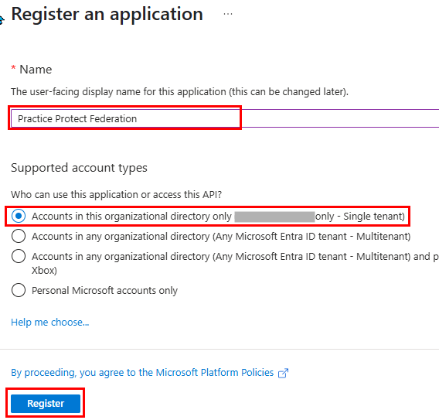The image size is (439, 420).
Task: Choose the Multitenant-only radio option circle
Action: [x=19, y=236]
